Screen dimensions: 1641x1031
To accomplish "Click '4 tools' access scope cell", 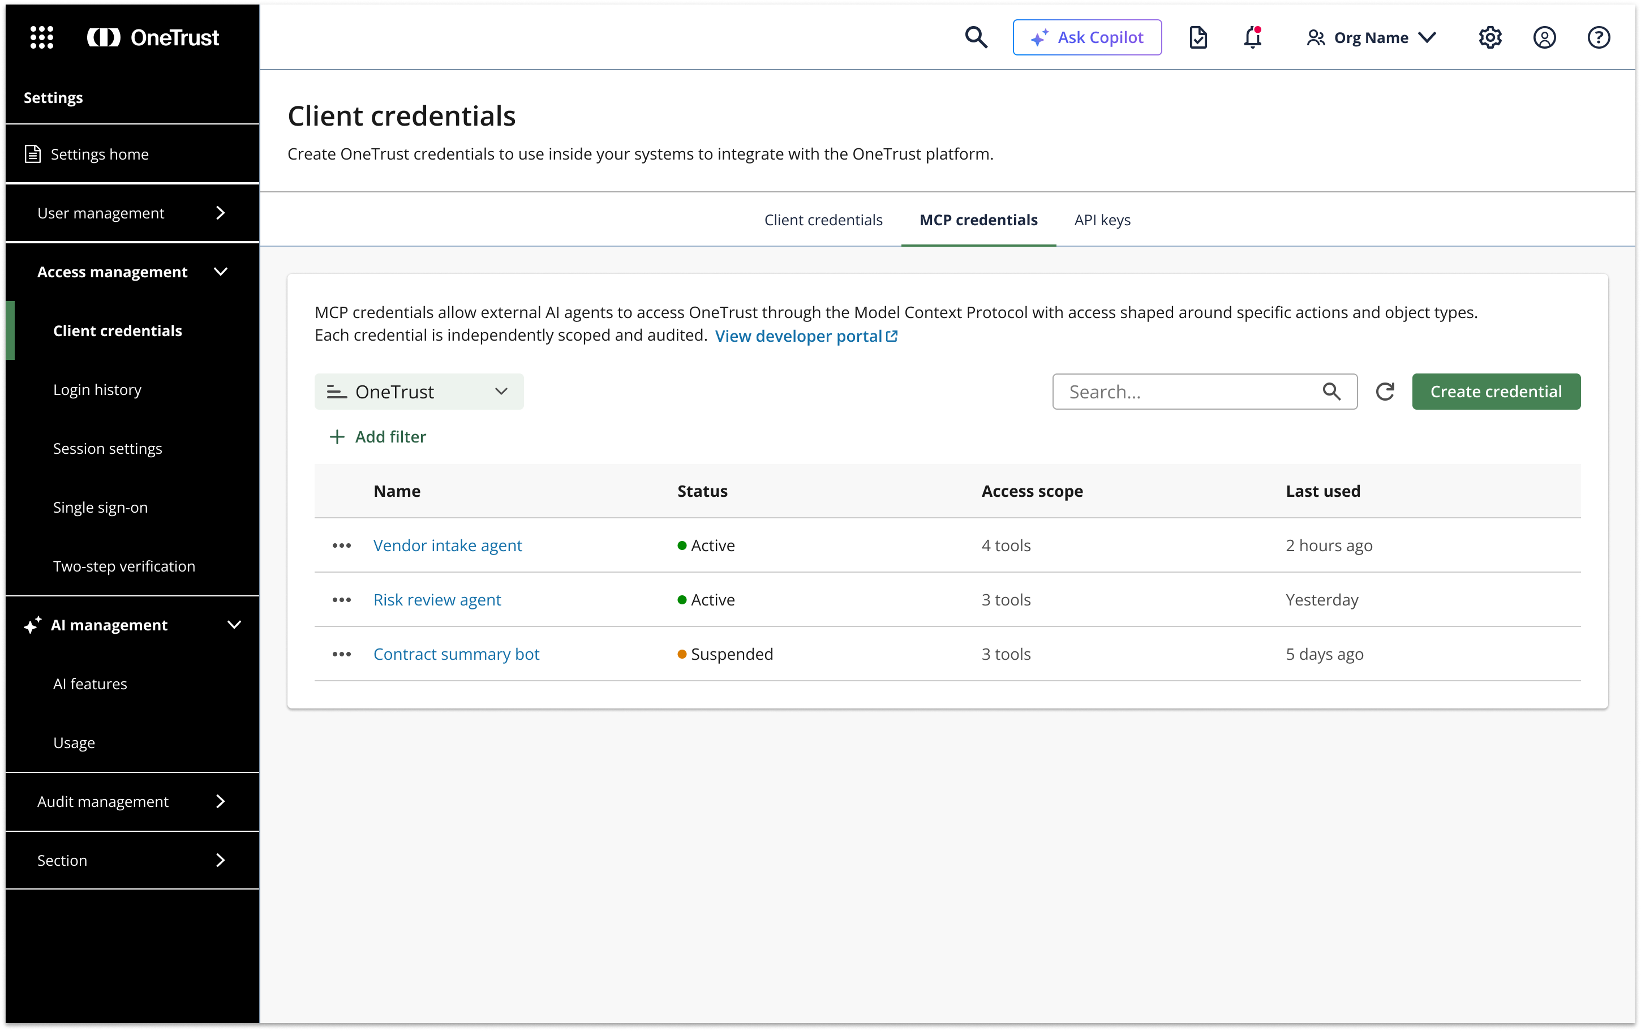I will [x=1006, y=546].
